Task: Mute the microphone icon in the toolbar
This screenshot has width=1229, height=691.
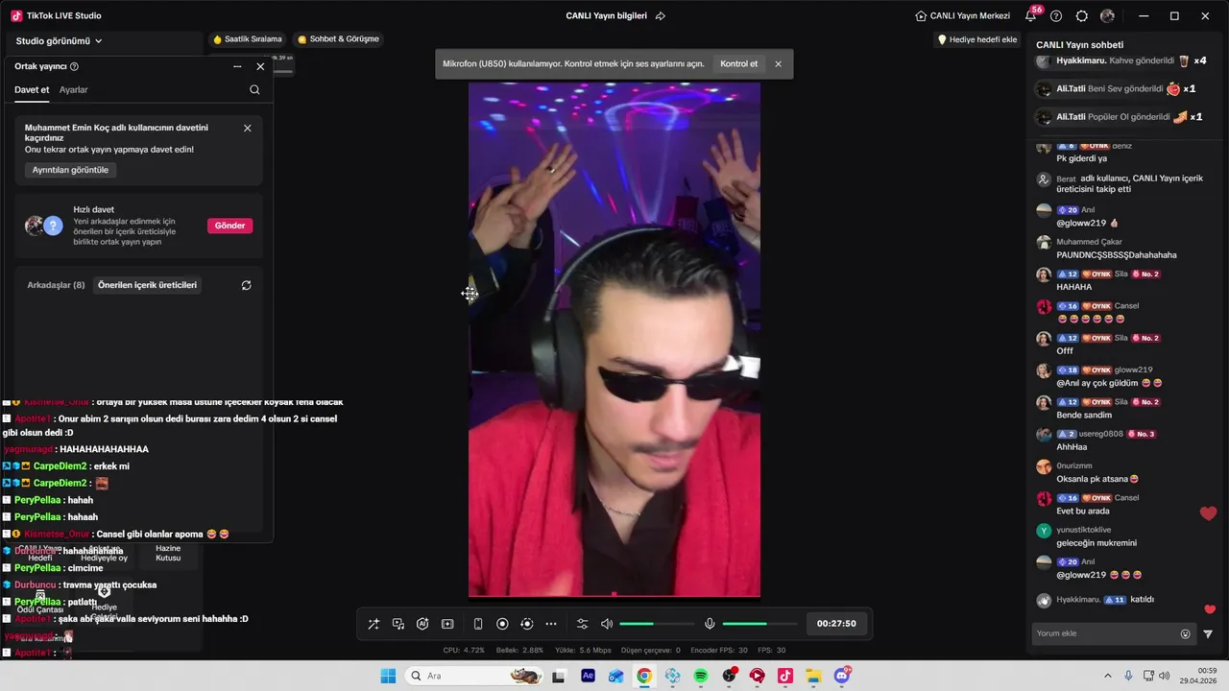Action: coord(710,624)
